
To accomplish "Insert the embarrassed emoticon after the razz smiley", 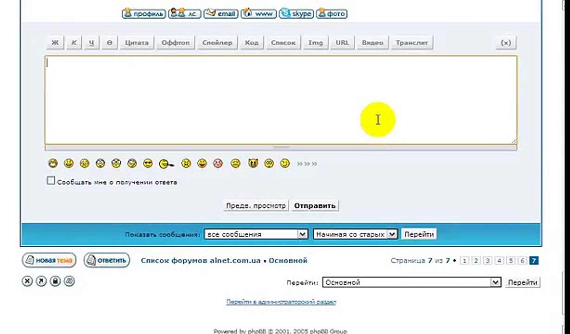I will 186,163.
